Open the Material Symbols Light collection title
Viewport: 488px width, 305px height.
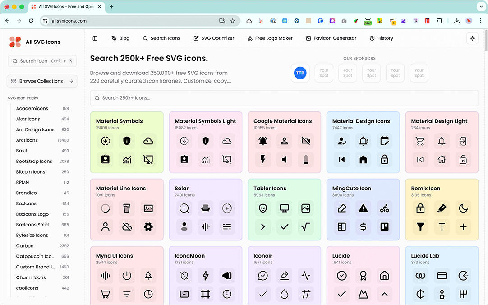[205, 121]
